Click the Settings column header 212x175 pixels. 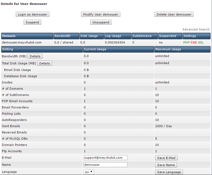click(196, 36)
